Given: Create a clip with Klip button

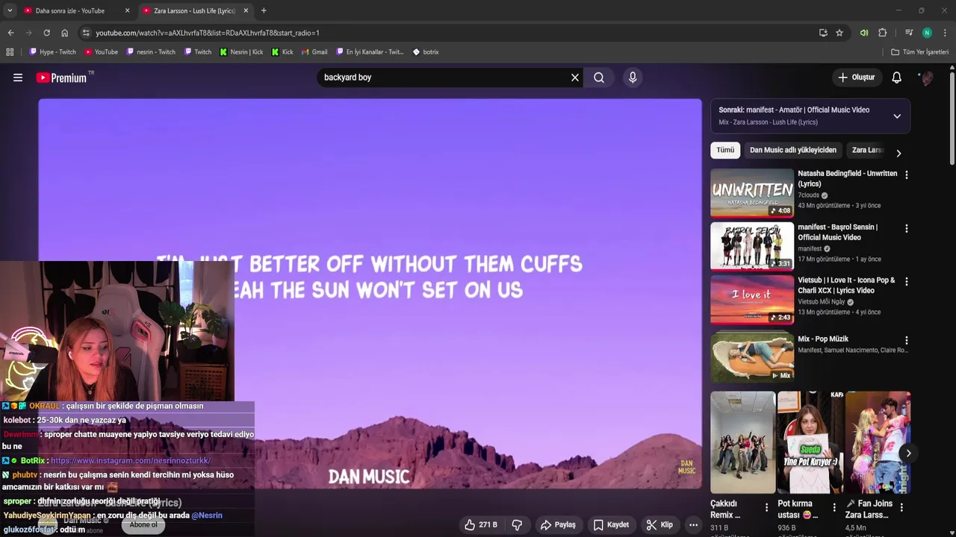Looking at the screenshot, I should pyautogui.click(x=659, y=525).
